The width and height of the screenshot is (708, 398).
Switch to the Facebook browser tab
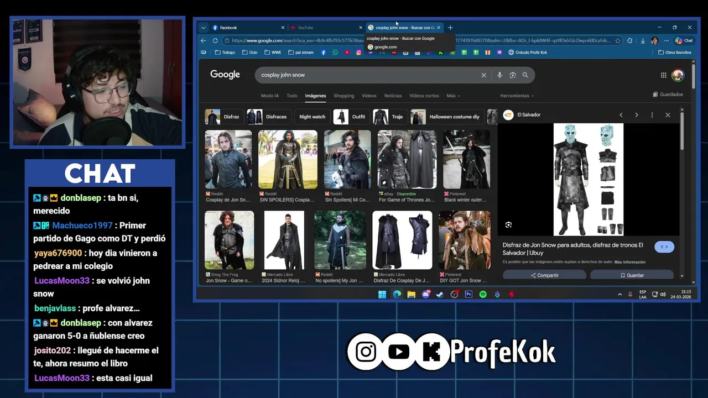(x=248, y=28)
